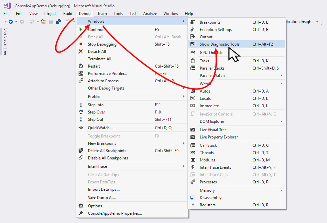Select the Autos window entry
This screenshot has width=327, height=223.
[237, 91]
